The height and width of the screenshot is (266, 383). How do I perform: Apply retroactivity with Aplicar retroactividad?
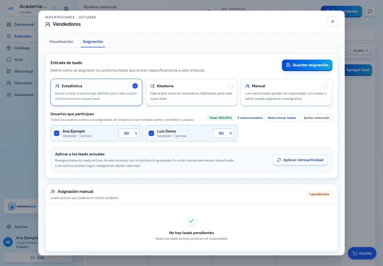(300, 160)
